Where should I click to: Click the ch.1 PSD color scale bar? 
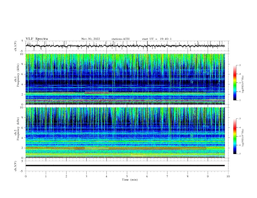[235, 83]
